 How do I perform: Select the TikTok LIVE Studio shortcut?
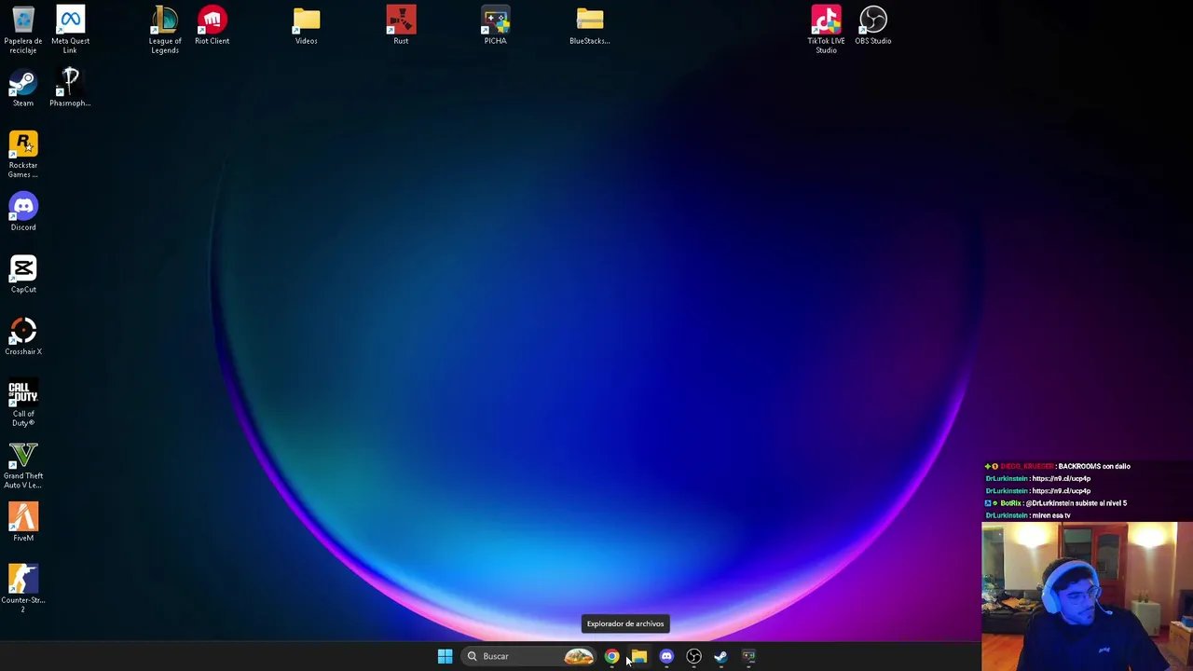826,29
